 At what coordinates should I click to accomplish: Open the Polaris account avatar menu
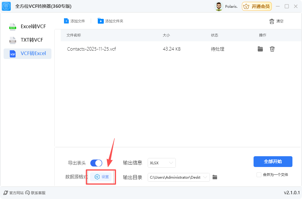(x=219, y=6)
